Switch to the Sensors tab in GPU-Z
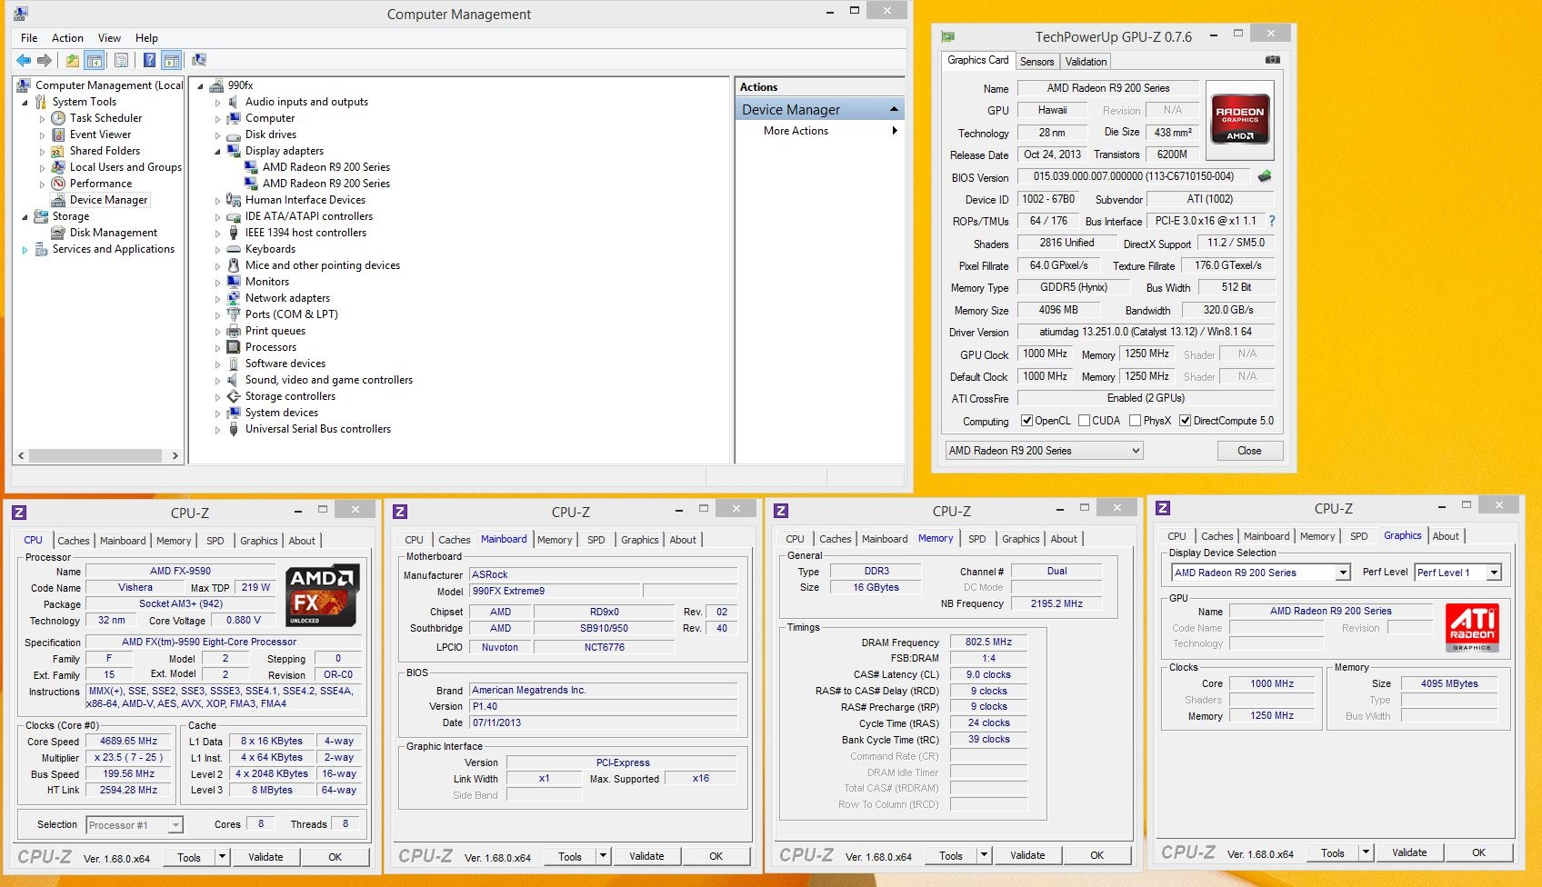This screenshot has width=1542, height=887. coord(1036,62)
